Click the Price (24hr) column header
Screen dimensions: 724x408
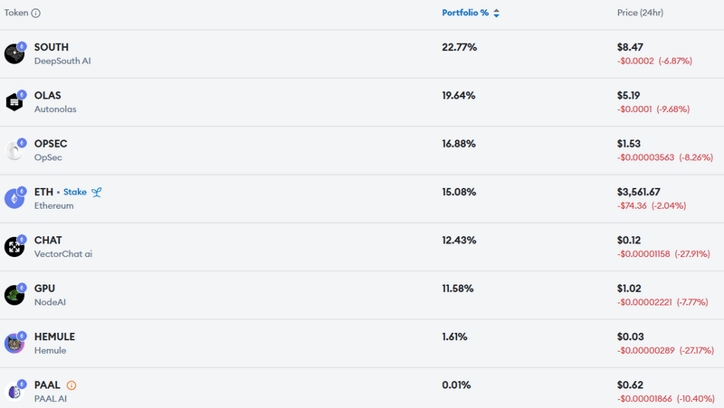[640, 13]
